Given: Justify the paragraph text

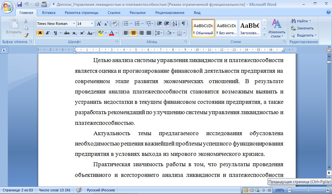Looking at the screenshot, I should (149, 33).
